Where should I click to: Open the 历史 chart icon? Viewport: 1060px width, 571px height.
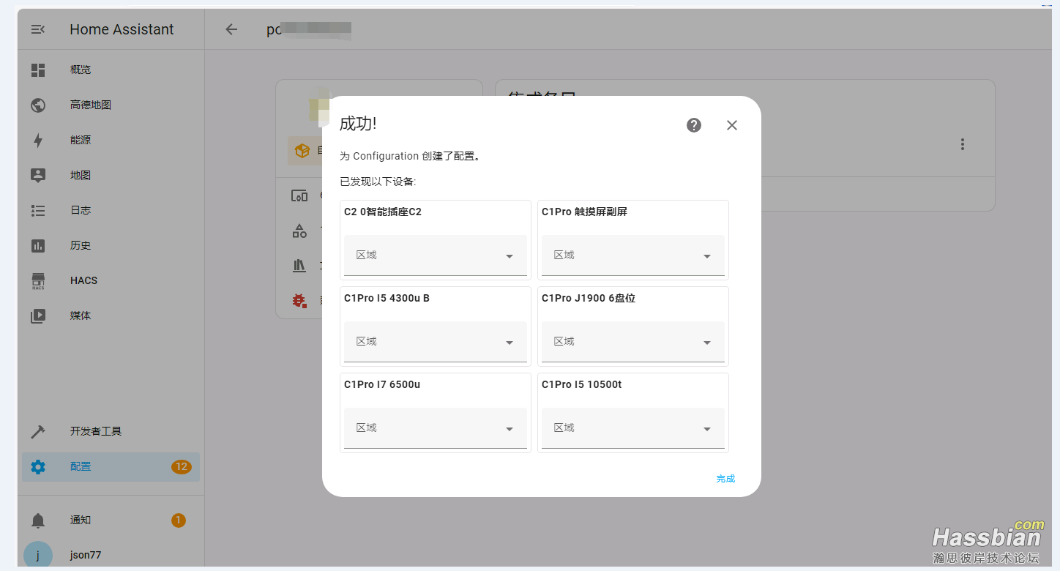pos(38,245)
